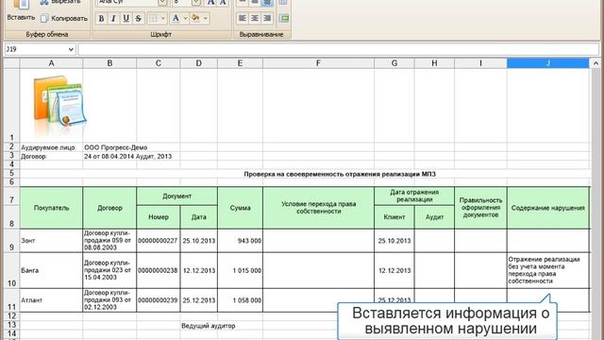Viewport: 604px width, 340px height.
Task: Click document number '0000000238'
Action: [158, 270]
